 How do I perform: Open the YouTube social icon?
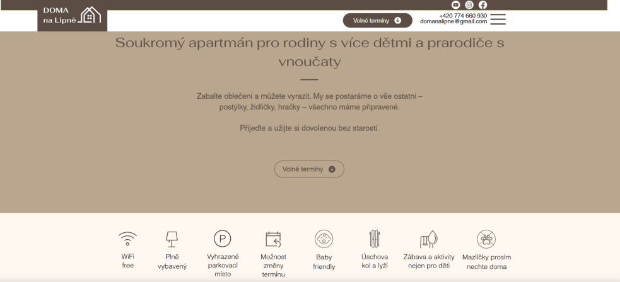click(455, 5)
